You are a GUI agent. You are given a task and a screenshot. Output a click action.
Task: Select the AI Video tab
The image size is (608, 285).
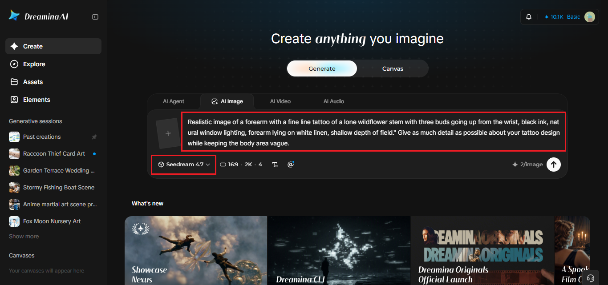[x=280, y=101]
